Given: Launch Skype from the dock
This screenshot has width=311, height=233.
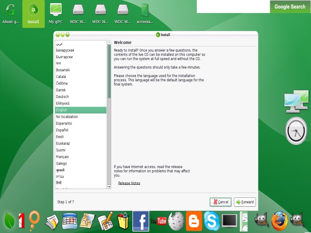Looking at the screenshot, I should [211, 221].
